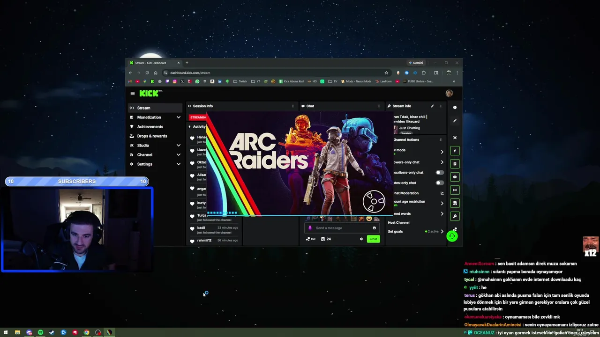Click the Gemini button in Chrome
Viewport: 600px width, 337px height.
tap(416, 63)
